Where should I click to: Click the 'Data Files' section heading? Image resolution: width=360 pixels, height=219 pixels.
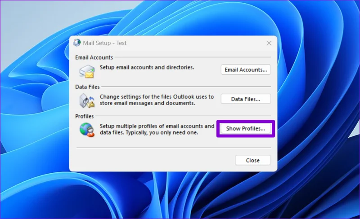click(87, 87)
